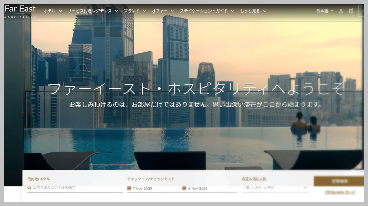Viewport: 368px width, 206px height.
Task: Expand the もっと見る menu
Action: 253,11
